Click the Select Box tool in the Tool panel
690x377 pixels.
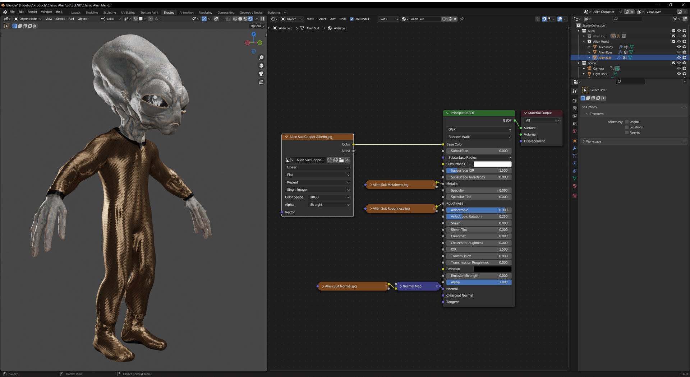[x=585, y=90]
